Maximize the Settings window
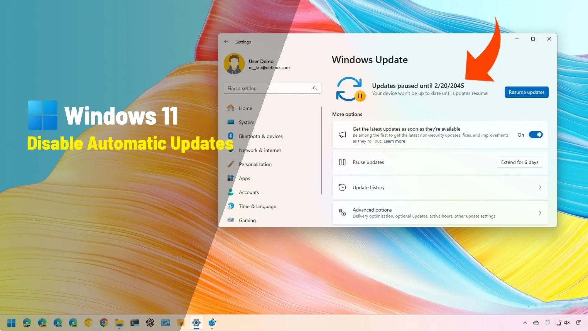 click(533, 39)
